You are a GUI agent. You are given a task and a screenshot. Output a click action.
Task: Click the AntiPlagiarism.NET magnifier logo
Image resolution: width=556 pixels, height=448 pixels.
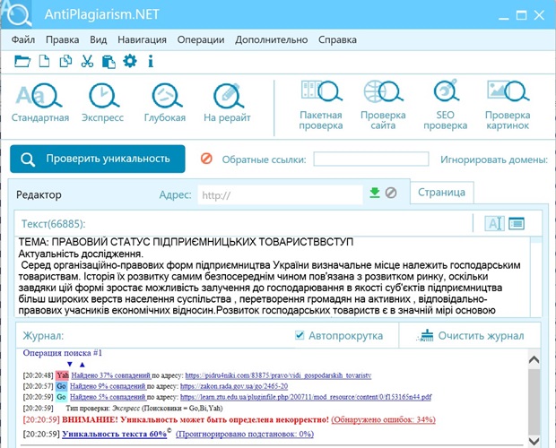pyautogui.click(x=17, y=14)
